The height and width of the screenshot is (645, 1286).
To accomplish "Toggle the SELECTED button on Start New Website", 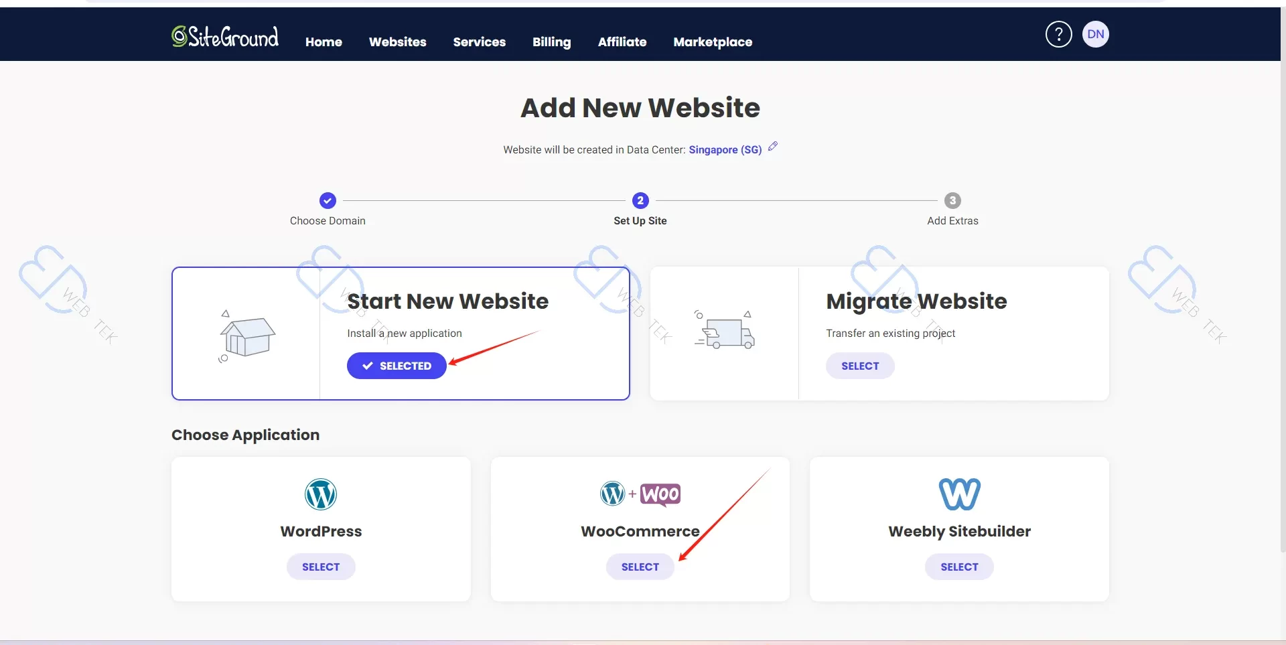I will (397, 366).
